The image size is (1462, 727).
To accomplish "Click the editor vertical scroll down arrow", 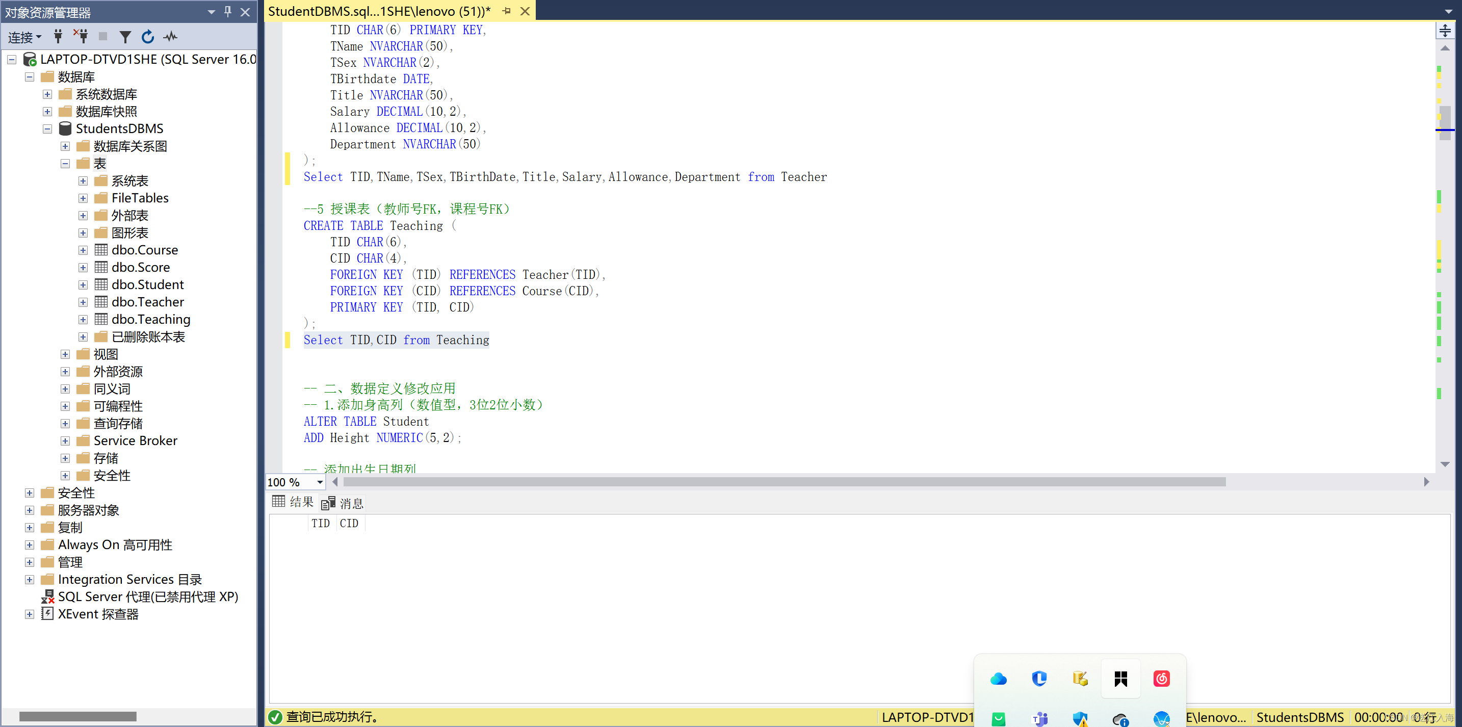I will (x=1445, y=464).
